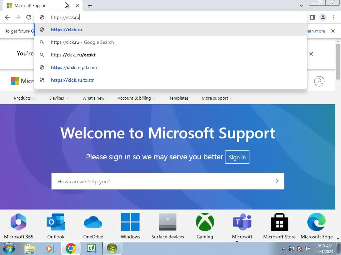Viewport: 341px width, 255px height.
Task: Click the Sign in button
Action: click(x=237, y=157)
